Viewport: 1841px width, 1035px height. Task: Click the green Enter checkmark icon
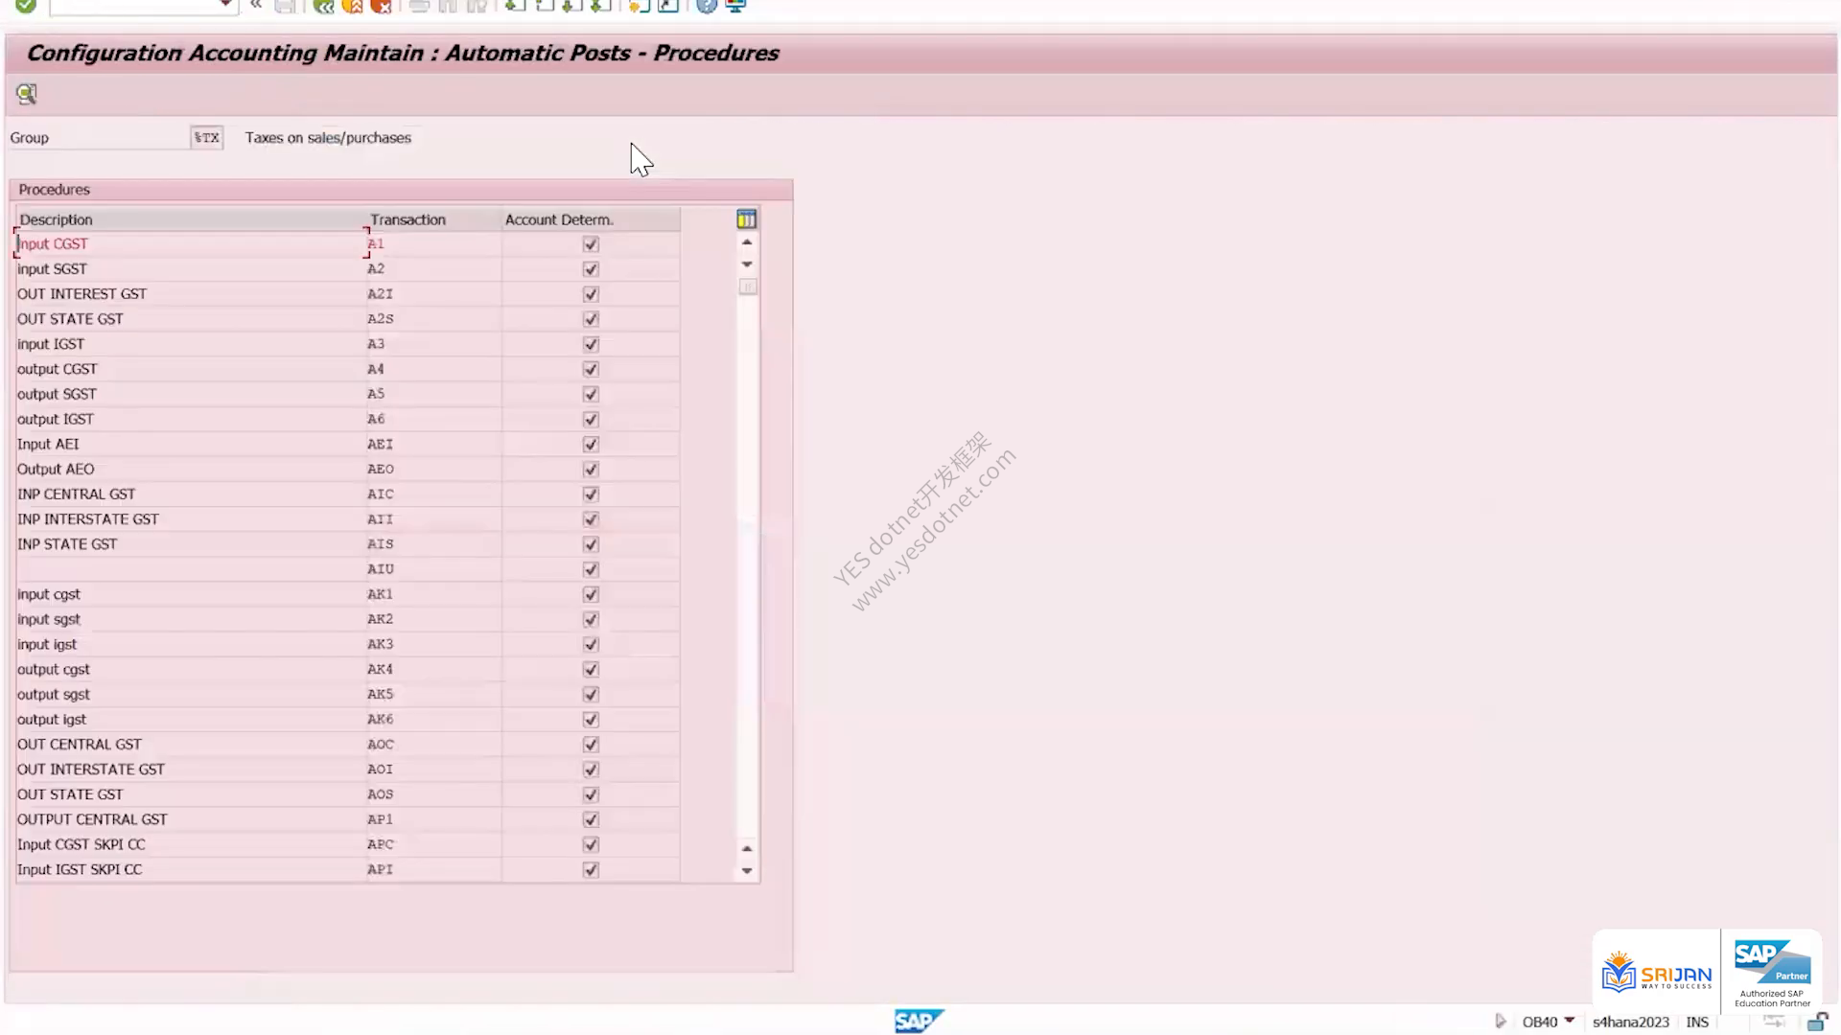coord(26,6)
